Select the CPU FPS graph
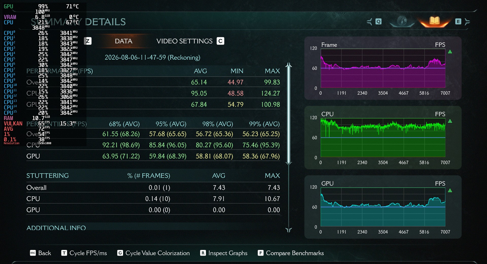The image size is (487, 264). (383, 138)
